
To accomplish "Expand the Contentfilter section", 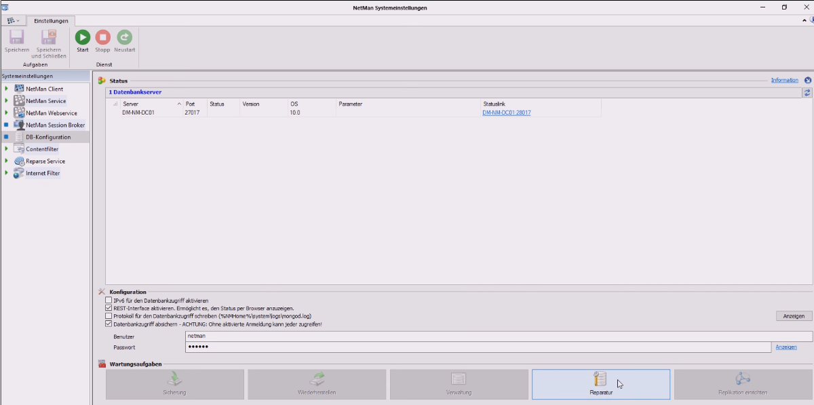I will pyautogui.click(x=7, y=149).
